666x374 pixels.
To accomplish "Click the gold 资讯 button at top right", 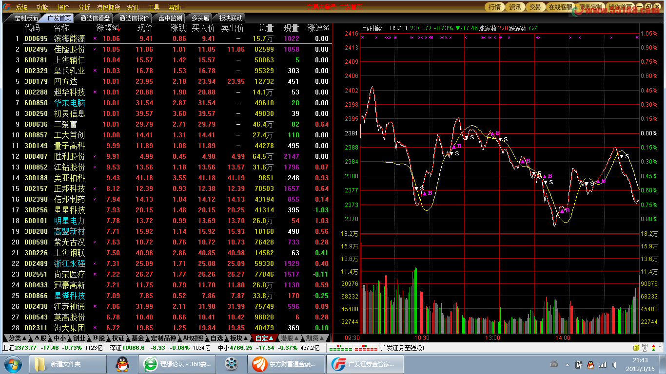I will tap(515, 7).
